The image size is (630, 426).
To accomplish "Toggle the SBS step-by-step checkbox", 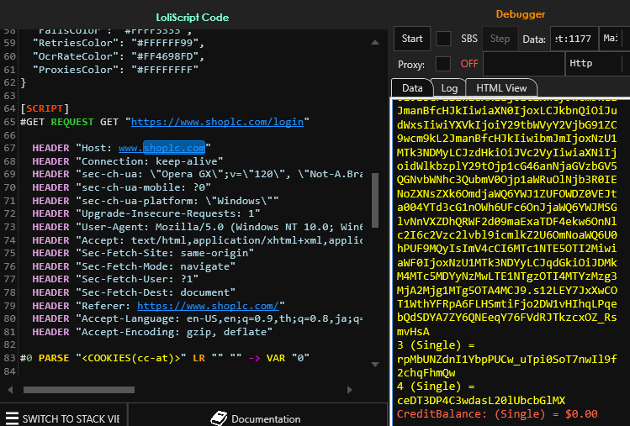I will (x=443, y=39).
